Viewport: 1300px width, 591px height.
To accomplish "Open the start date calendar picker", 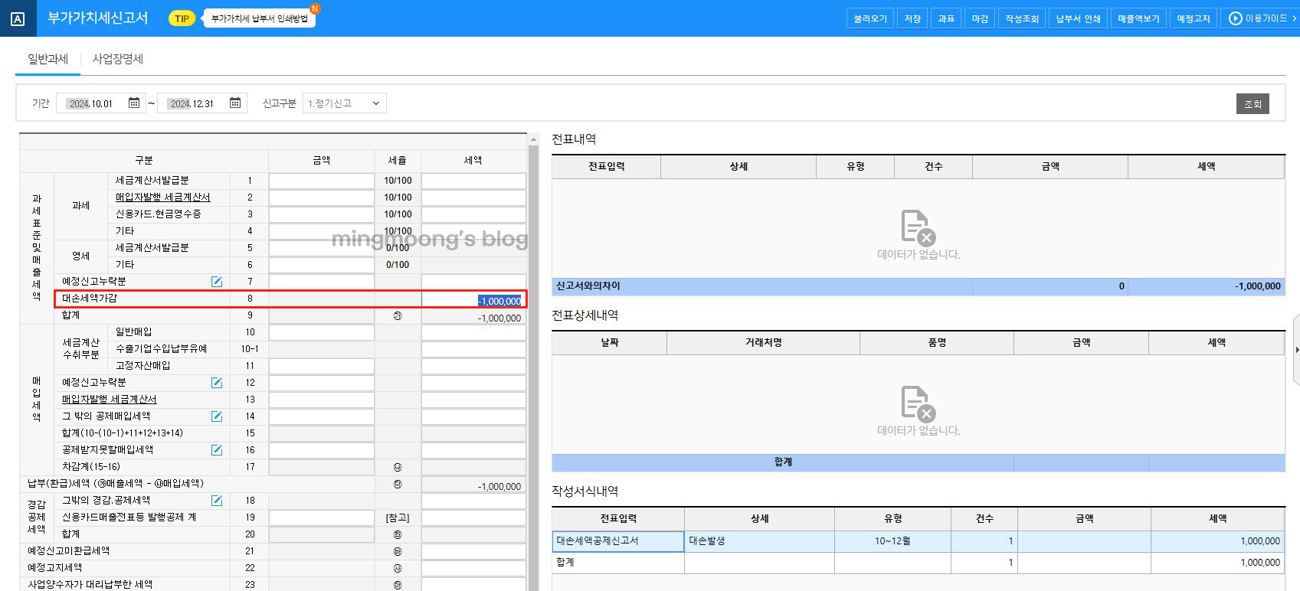I will (x=133, y=103).
